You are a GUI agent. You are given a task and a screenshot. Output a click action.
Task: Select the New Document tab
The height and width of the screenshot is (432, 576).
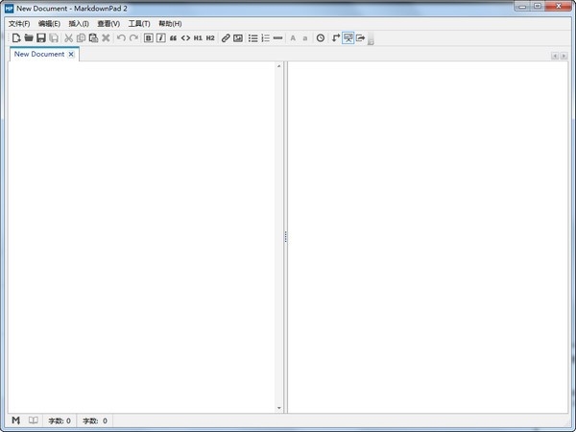tap(39, 54)
